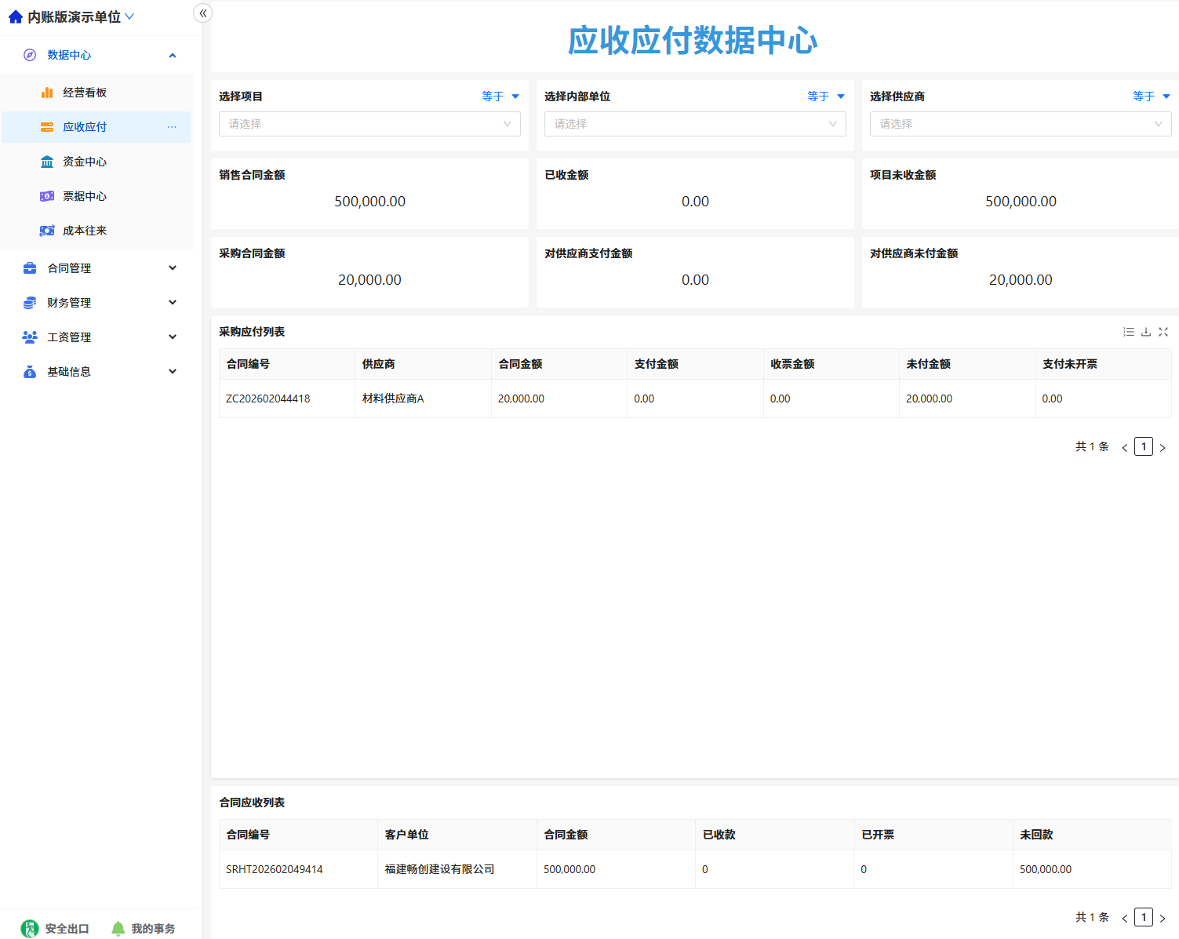Click supplier 材料供应商A cell

click(x=393, y=399)
